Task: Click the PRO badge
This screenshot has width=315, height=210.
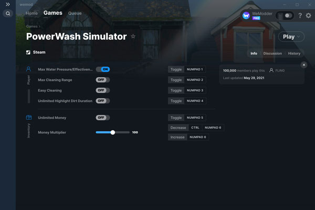Action: [256, 18]
